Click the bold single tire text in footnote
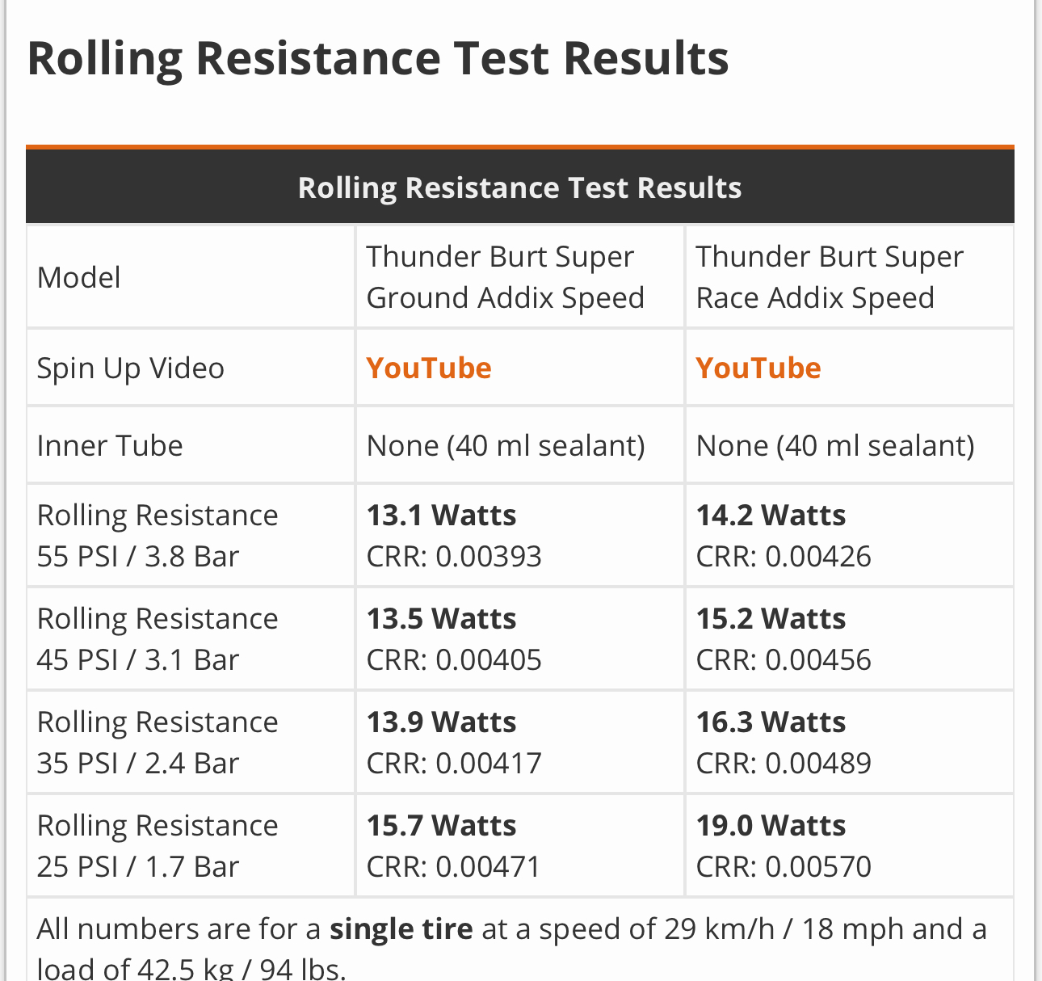Screen dimensions: 1042x981 click(401, 929)
